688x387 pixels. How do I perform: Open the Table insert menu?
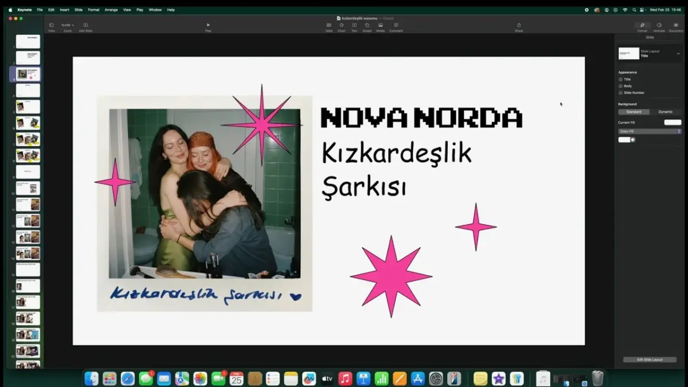(329, 26)
